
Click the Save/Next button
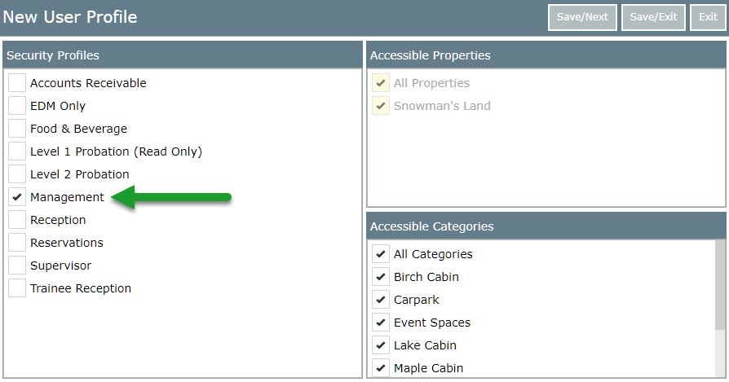point(582,17)
